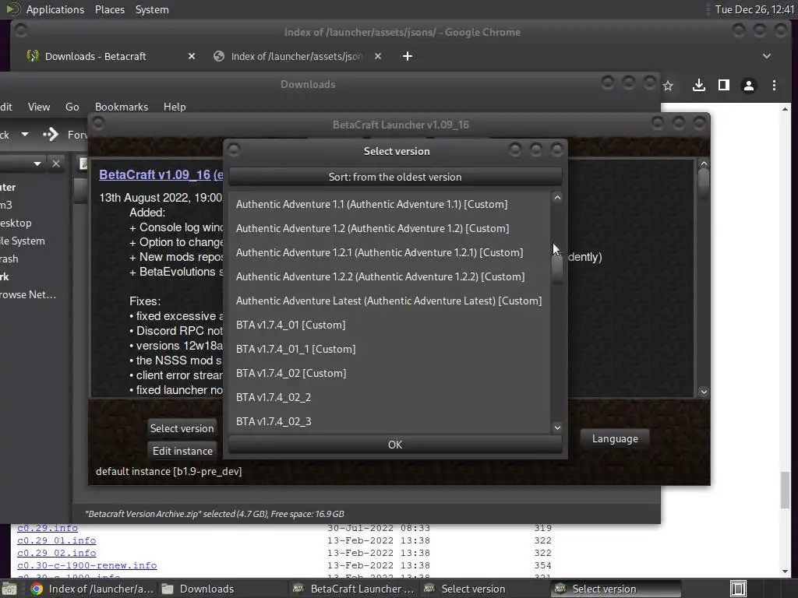Expand Back history dropdown arrow
This screenshot has width=798, height=598.
click(x=24, y=135)
